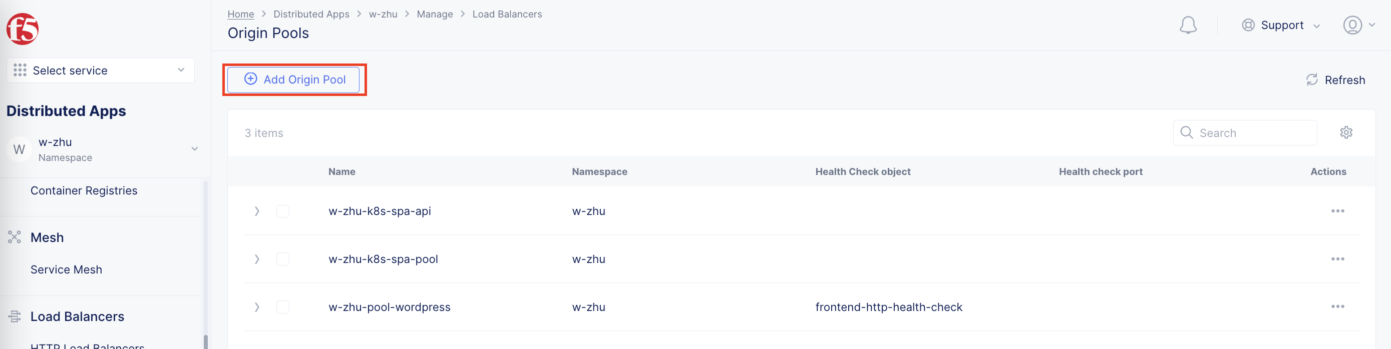The height and width of the screenshot is (349, 1391).
Task: Click the F5 logo icon
Action: pyautogui.click(x=23, y=29)
